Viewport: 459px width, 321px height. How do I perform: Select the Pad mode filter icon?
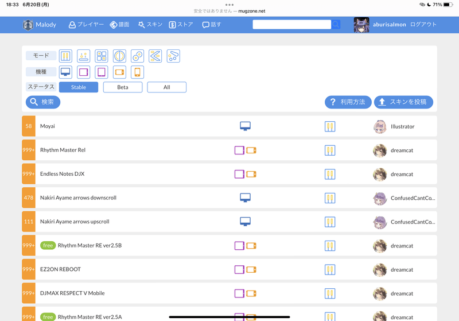point(102,56)
